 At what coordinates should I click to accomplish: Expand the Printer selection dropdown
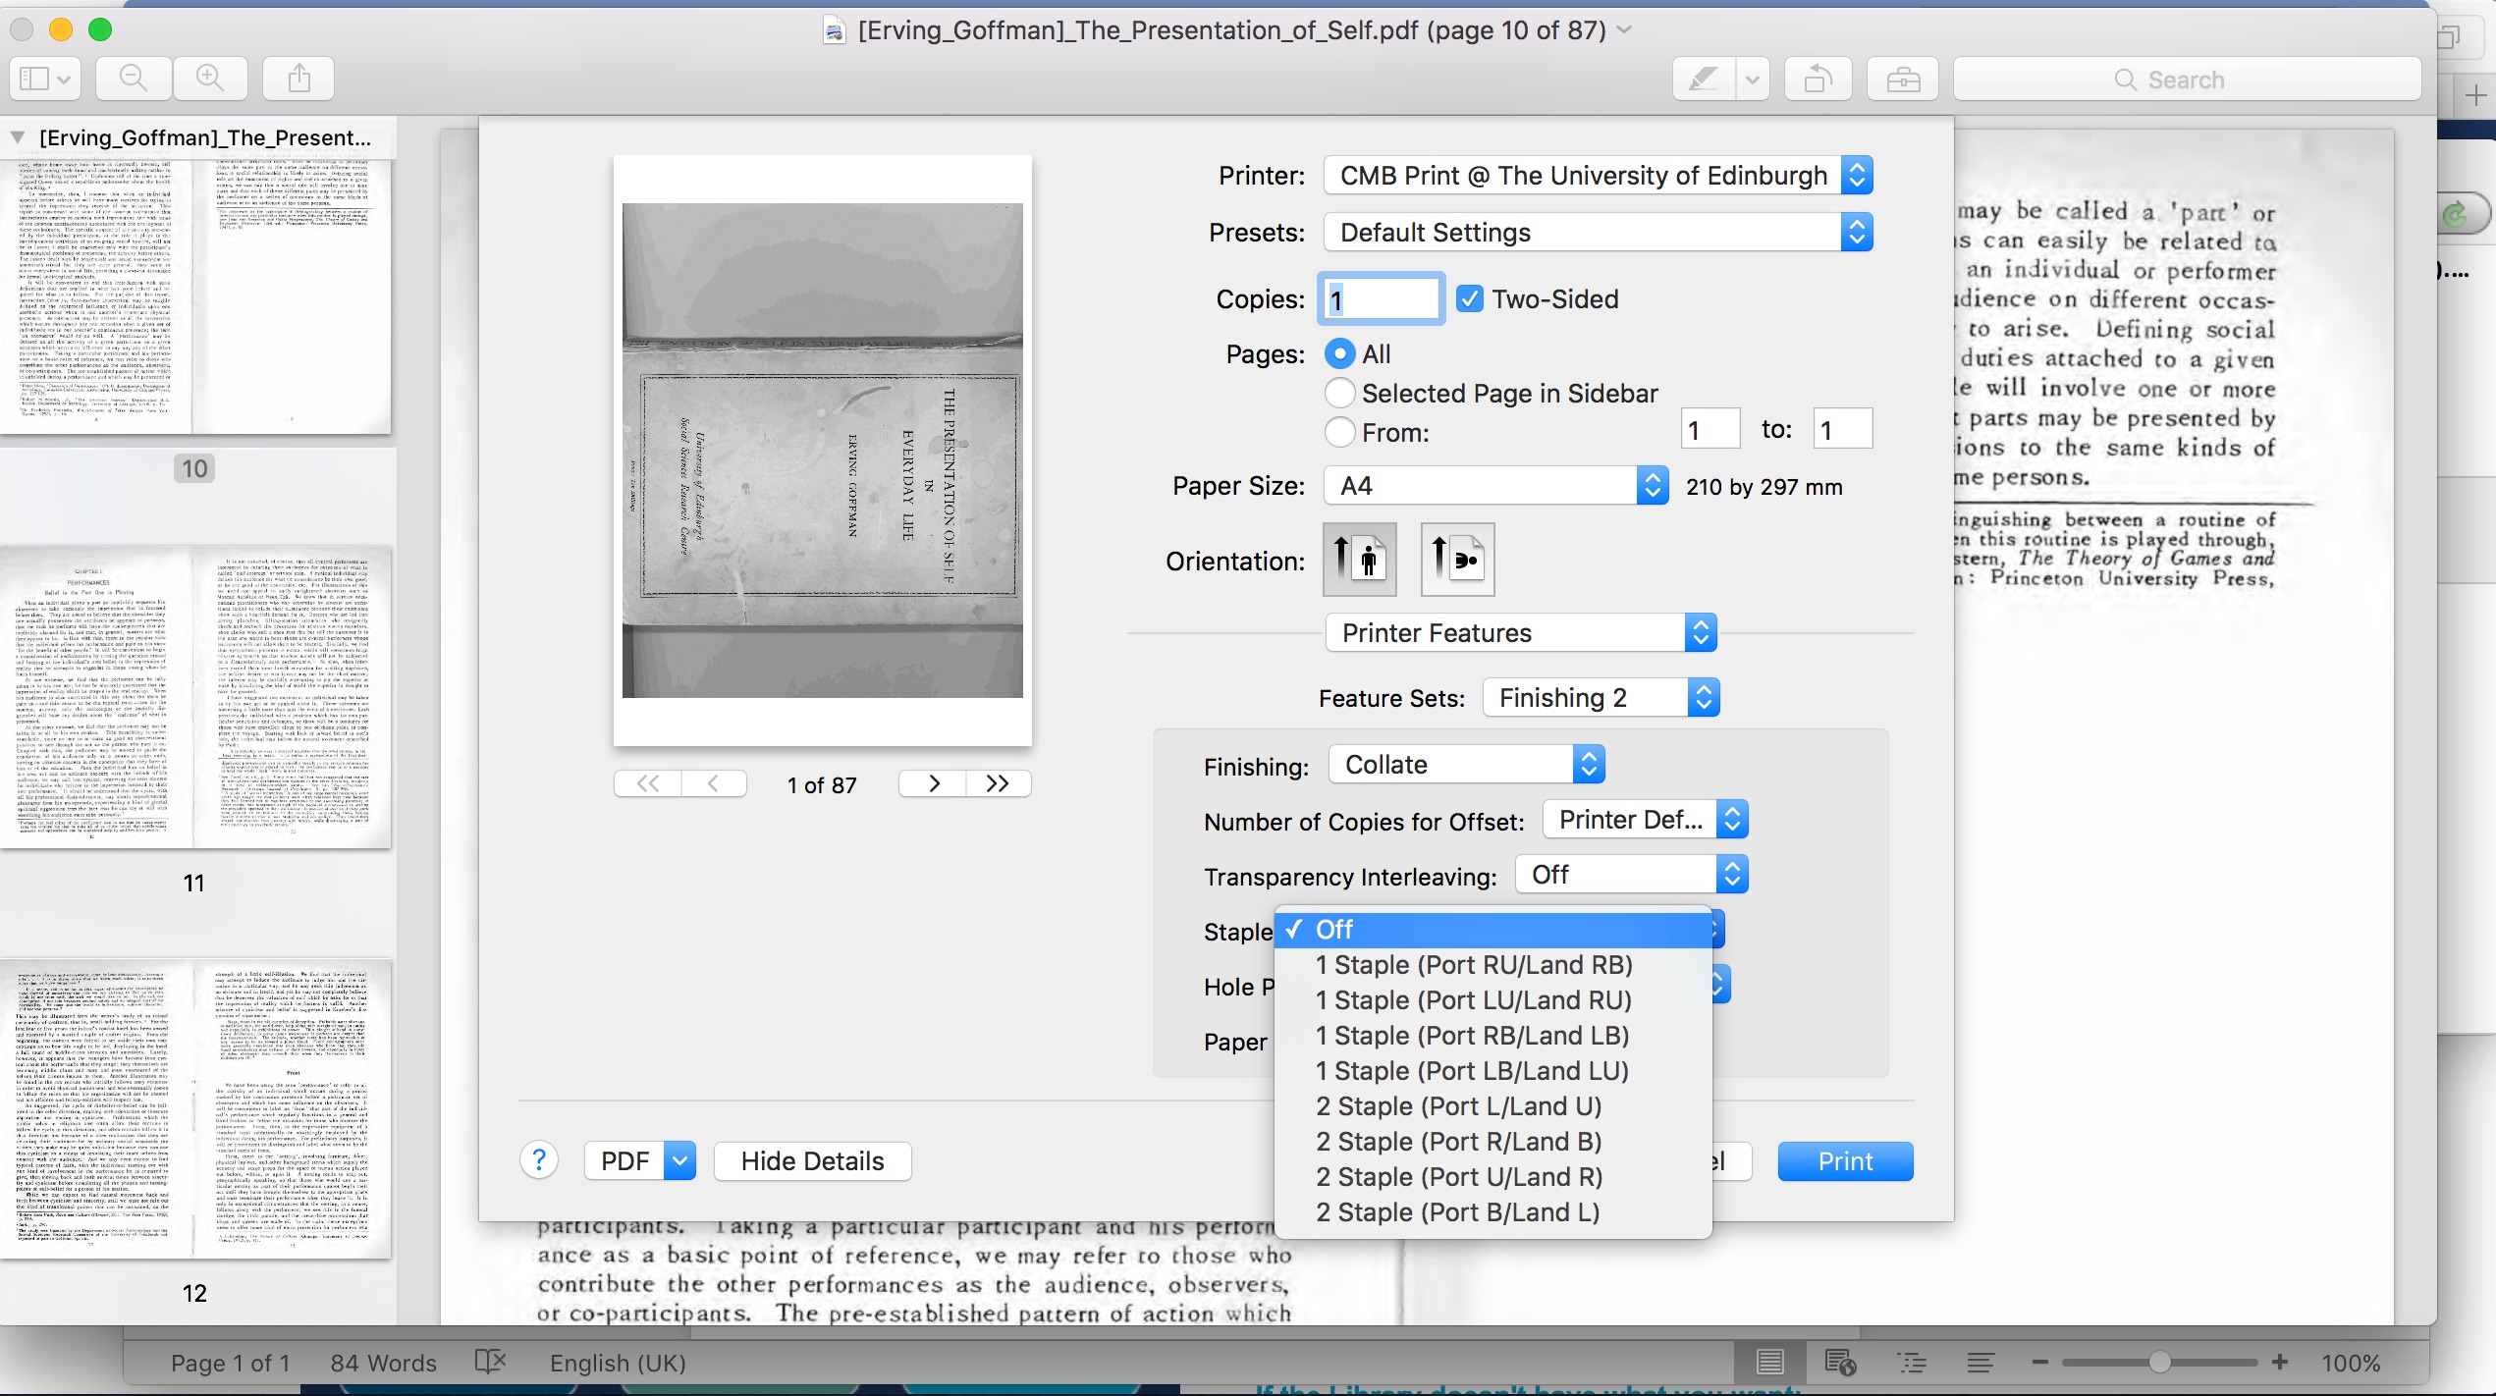[x=1598, y=176]
